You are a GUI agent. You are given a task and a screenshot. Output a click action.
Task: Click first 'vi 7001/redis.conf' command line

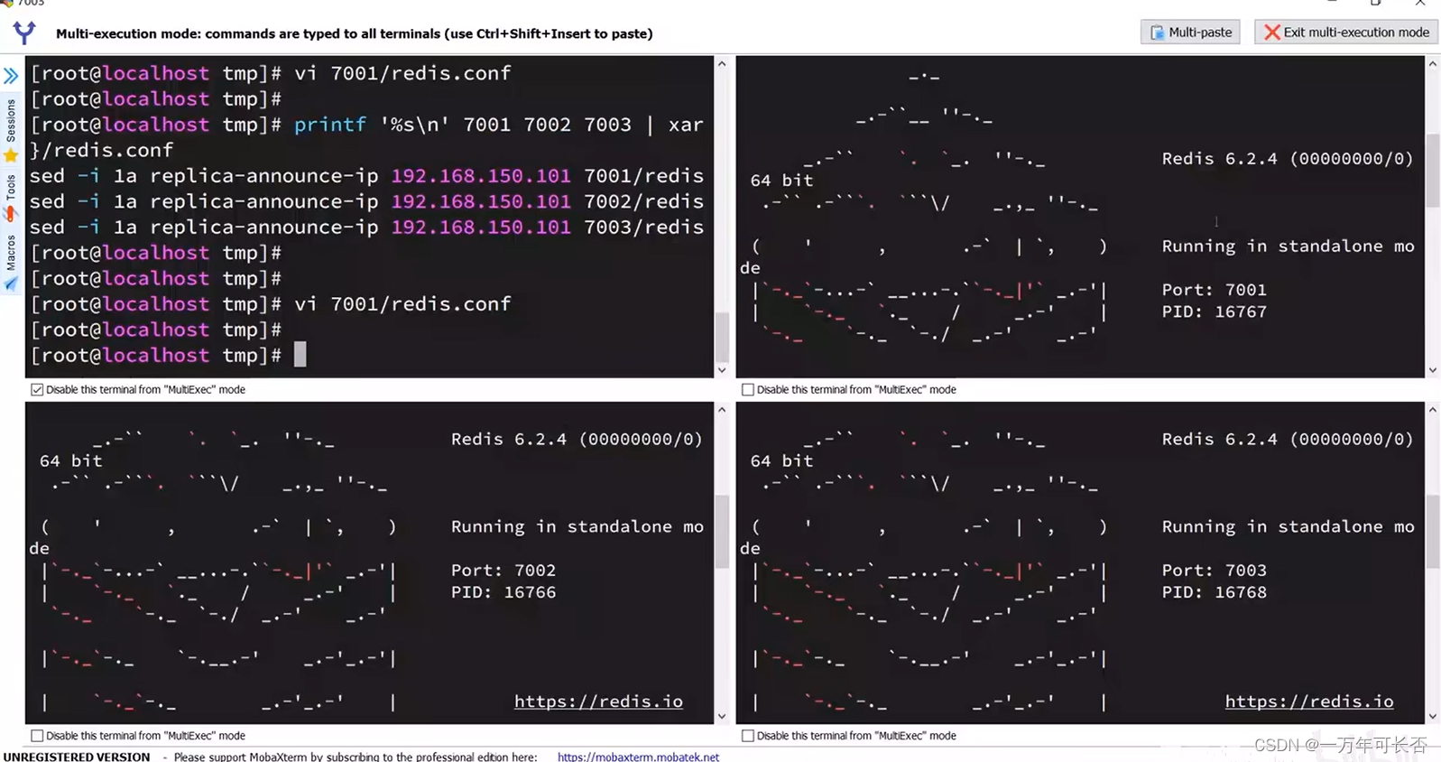pyautogui.click(x=402, y=73)
